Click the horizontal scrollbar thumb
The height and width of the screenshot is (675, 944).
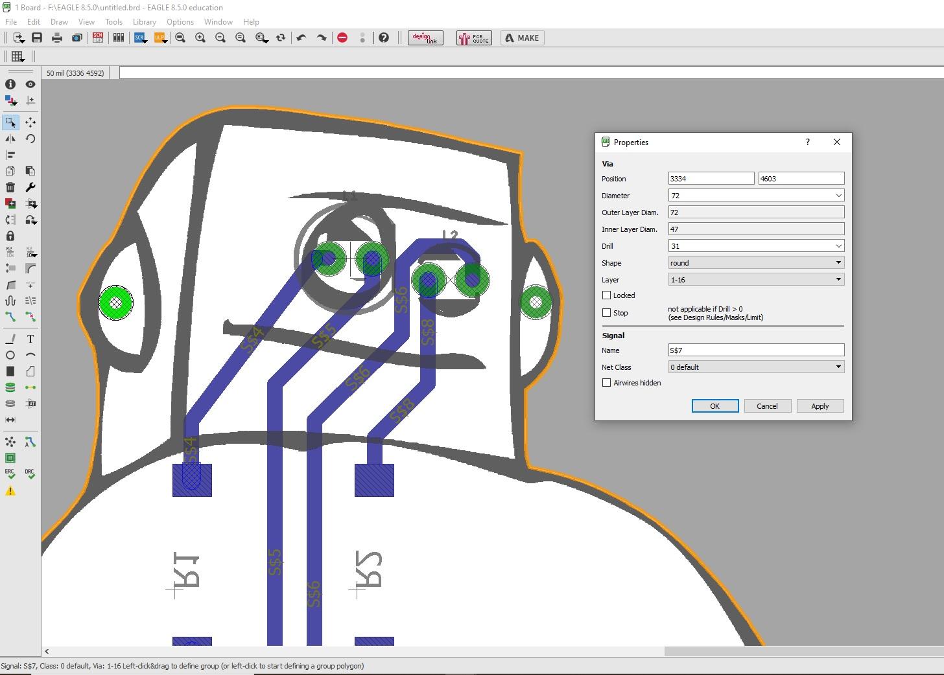coord(804,652)
